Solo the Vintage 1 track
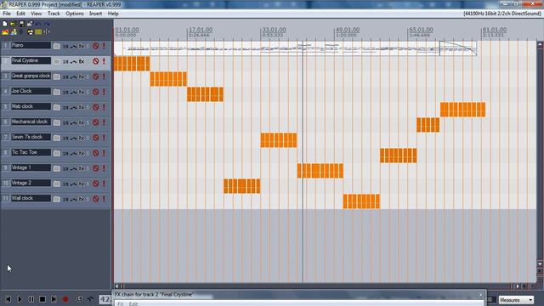This screenshot has width=544, height=306. click(104, 168)
